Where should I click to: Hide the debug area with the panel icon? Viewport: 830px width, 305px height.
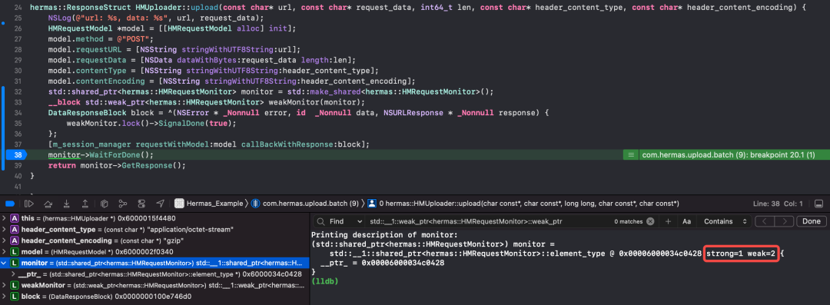pos(819,204)
